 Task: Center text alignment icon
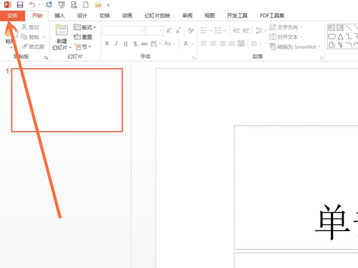pyautogui.click(x=213, y=43)
